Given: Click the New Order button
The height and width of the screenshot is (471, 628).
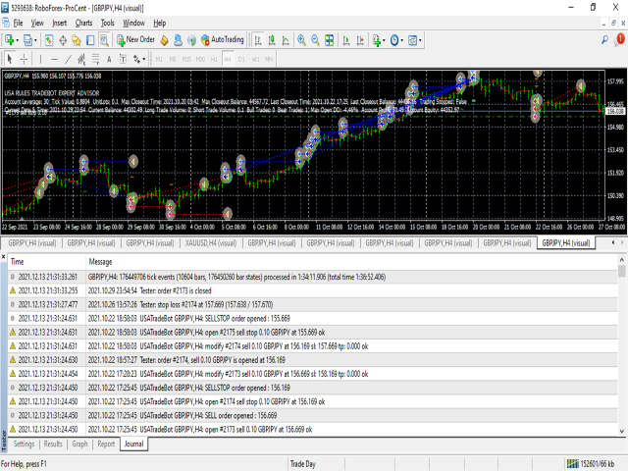Looking at the screenshot, I should tap(135, 39).
